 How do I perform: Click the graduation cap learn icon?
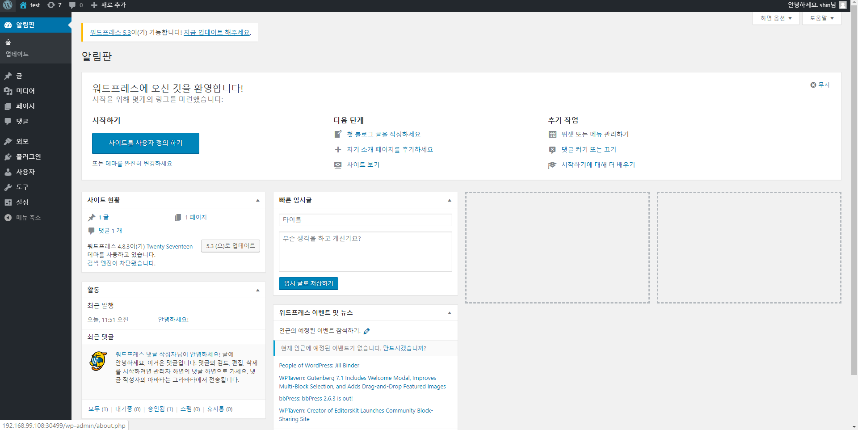(552, 165)
